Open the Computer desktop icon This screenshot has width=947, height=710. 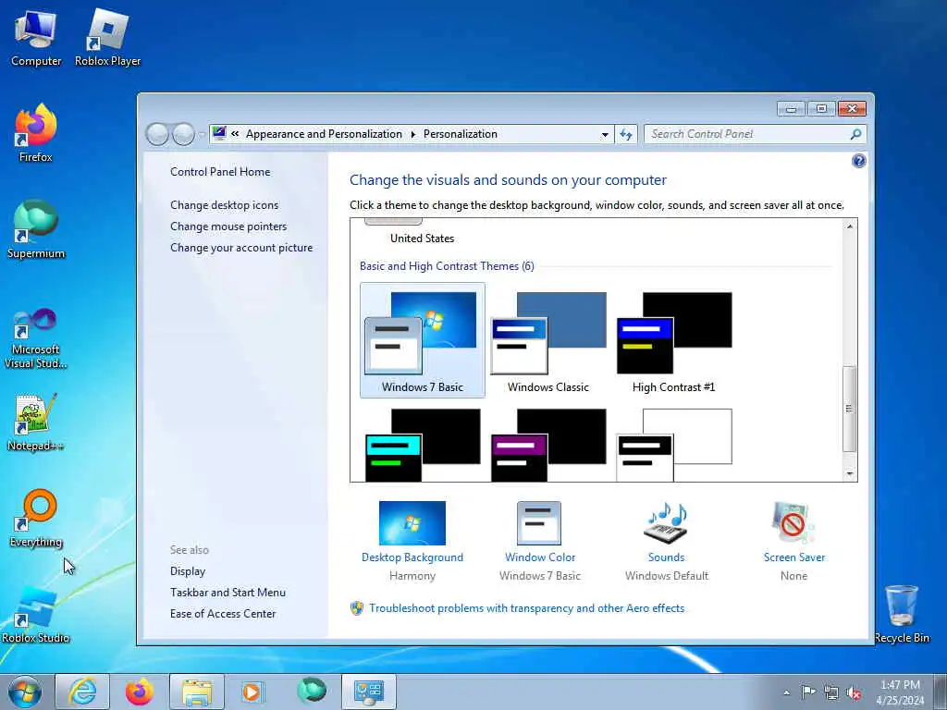[36, 37]
